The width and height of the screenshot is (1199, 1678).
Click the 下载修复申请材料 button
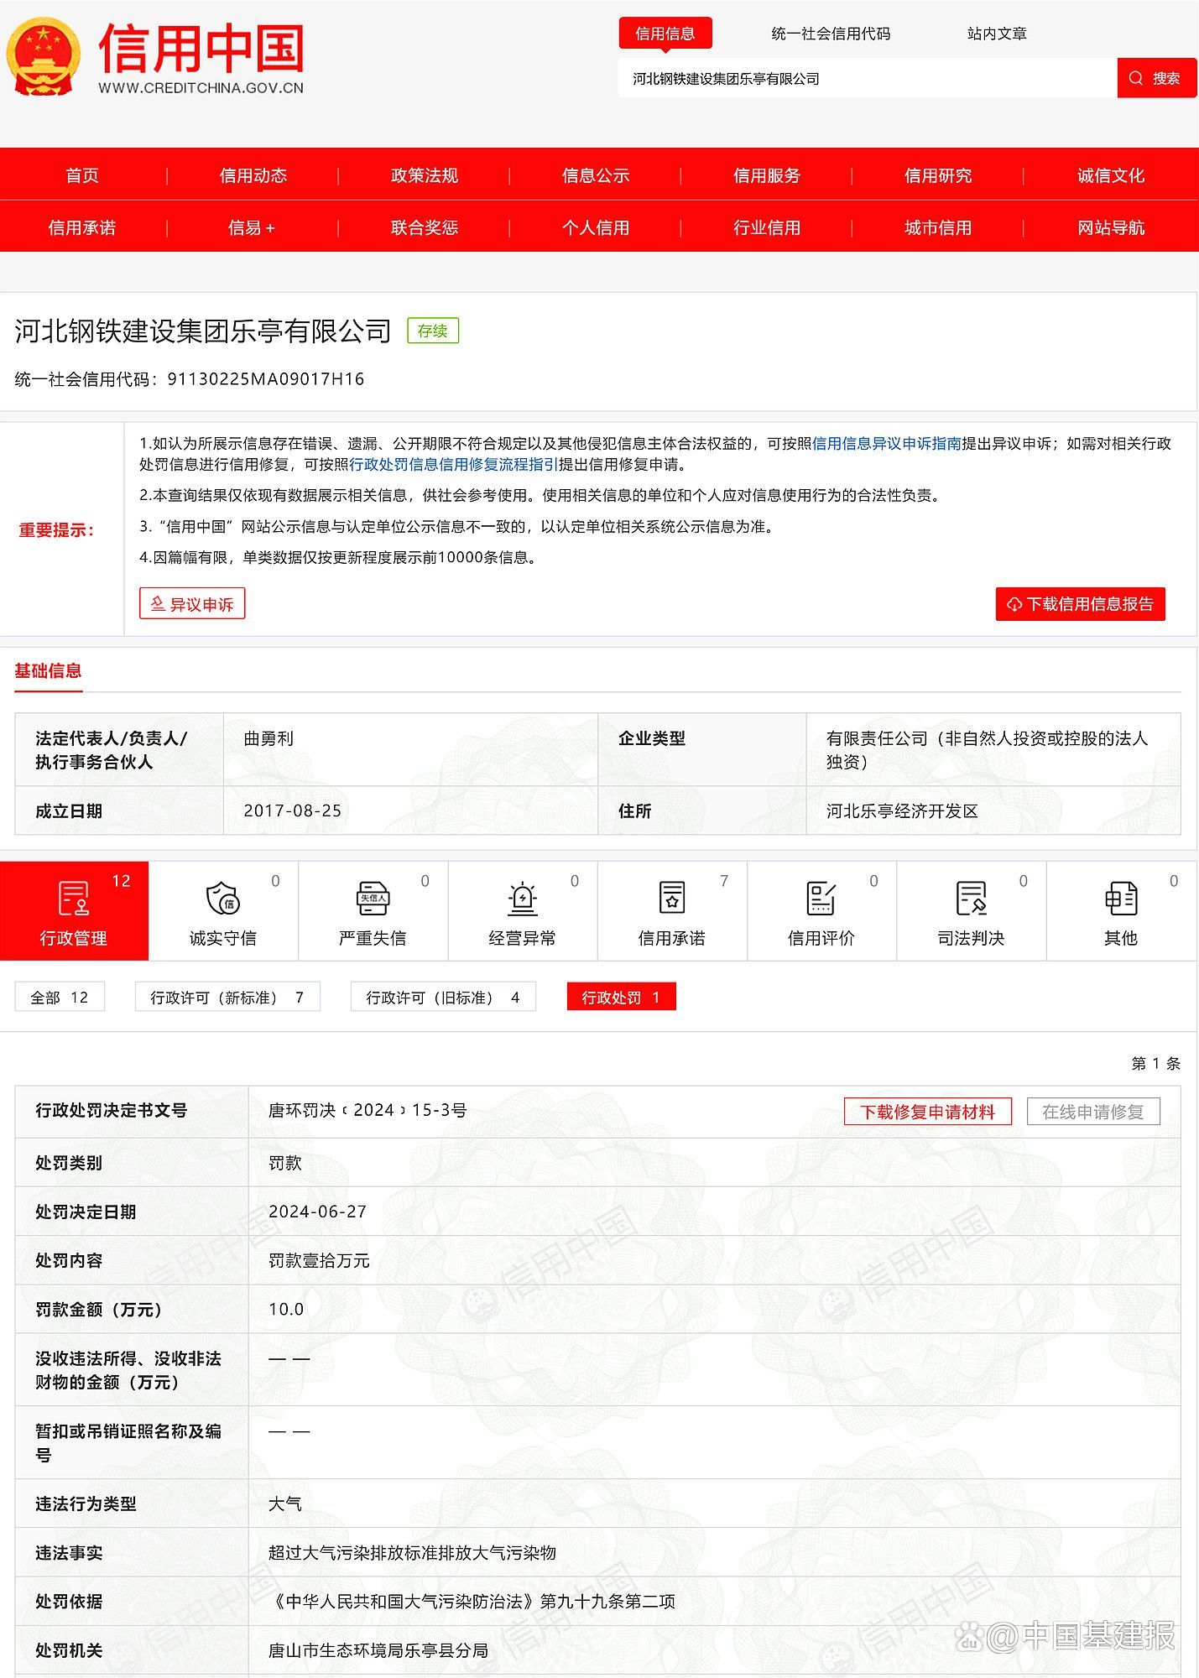point(928,1112)
